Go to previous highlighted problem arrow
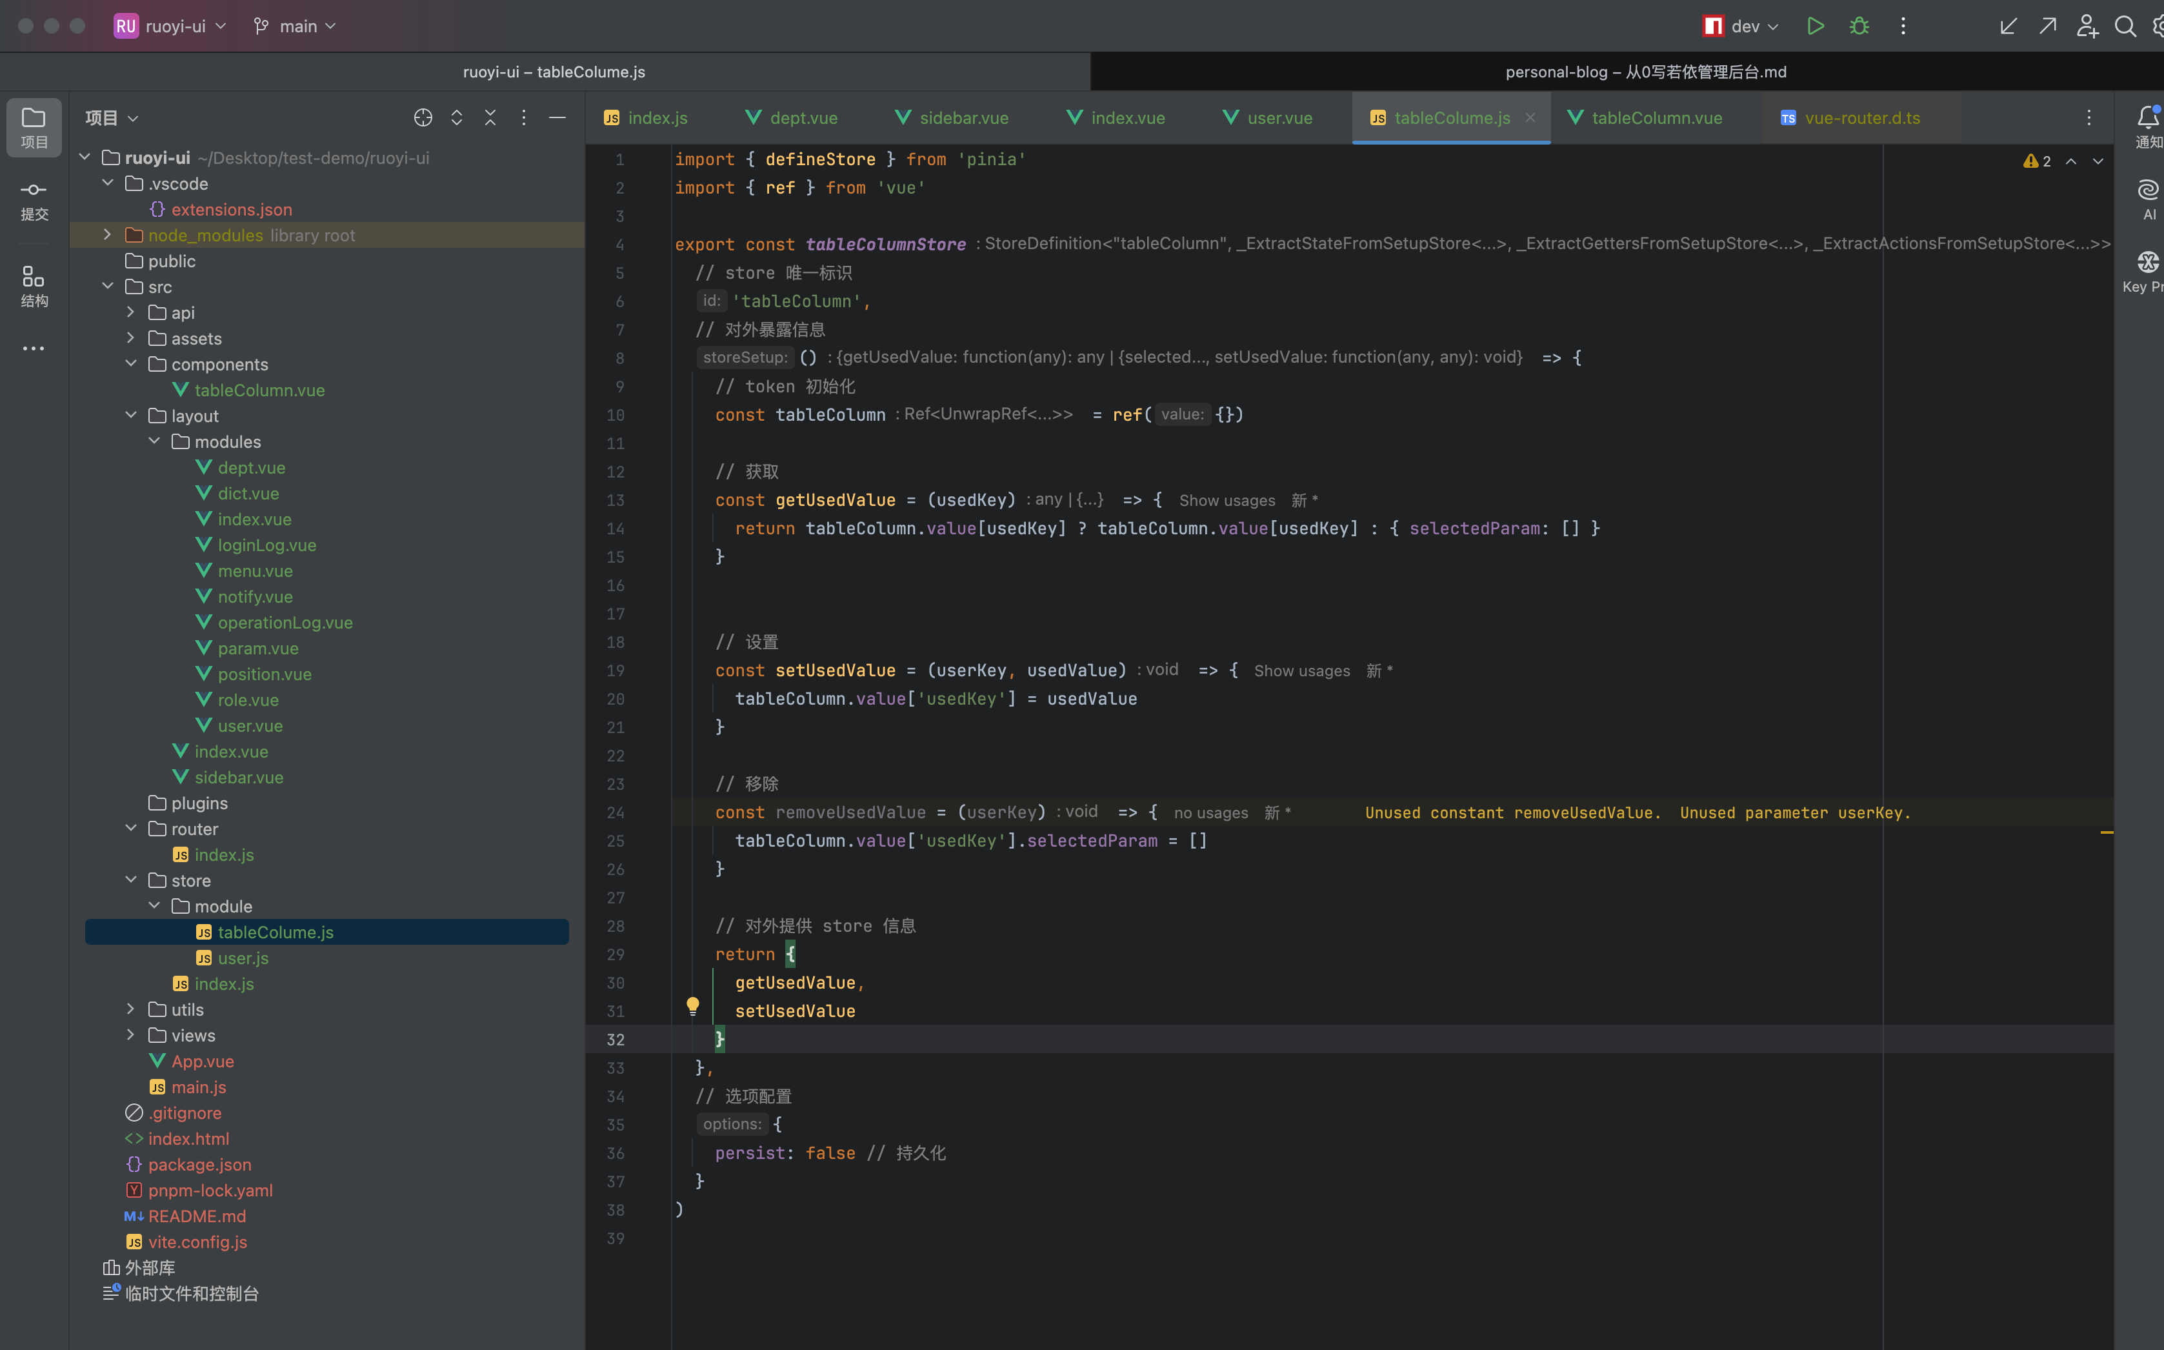Screen dimensions: 2164x1350 pos(2071,161)
